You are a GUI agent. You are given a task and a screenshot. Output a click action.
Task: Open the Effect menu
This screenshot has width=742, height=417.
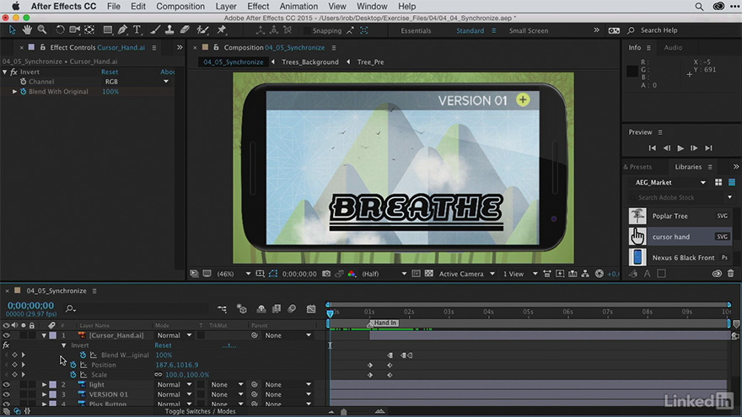[258, 7]
